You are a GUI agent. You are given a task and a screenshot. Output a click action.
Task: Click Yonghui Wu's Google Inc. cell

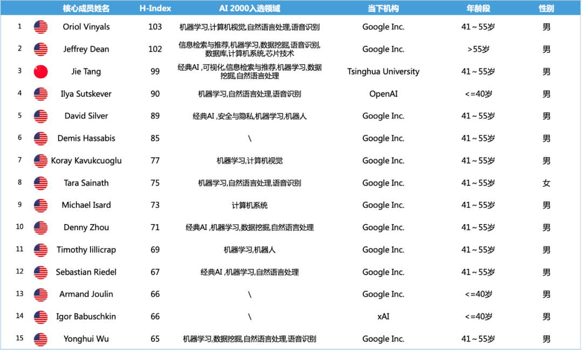384,339
